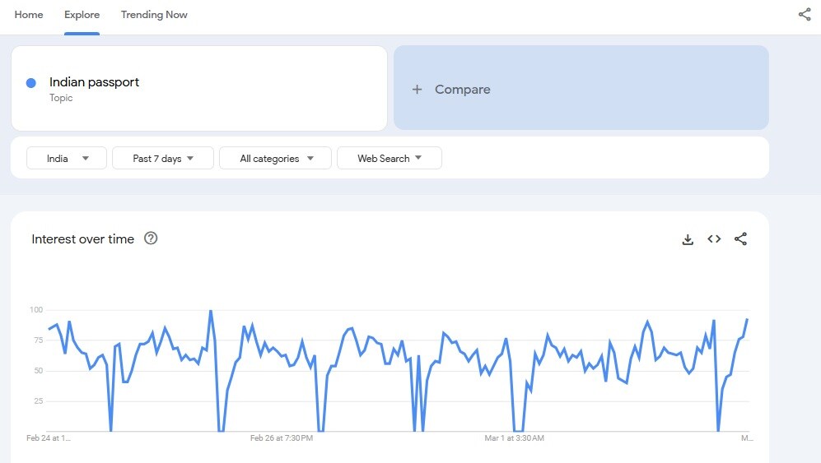Switch to the Trending Now tab
Viewport: 821px width, 463px height.
(x=154, y=15)
